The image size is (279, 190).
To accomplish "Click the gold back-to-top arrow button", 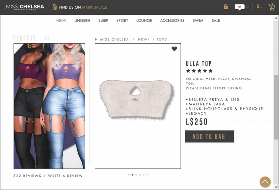I will point(265,182).
